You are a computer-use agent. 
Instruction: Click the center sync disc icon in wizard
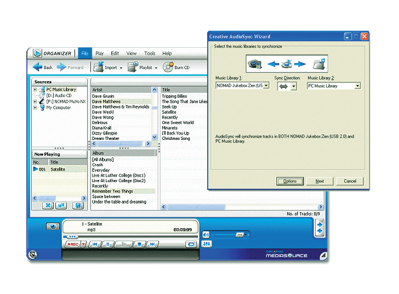pyautogui.click(x=287, y=64)
